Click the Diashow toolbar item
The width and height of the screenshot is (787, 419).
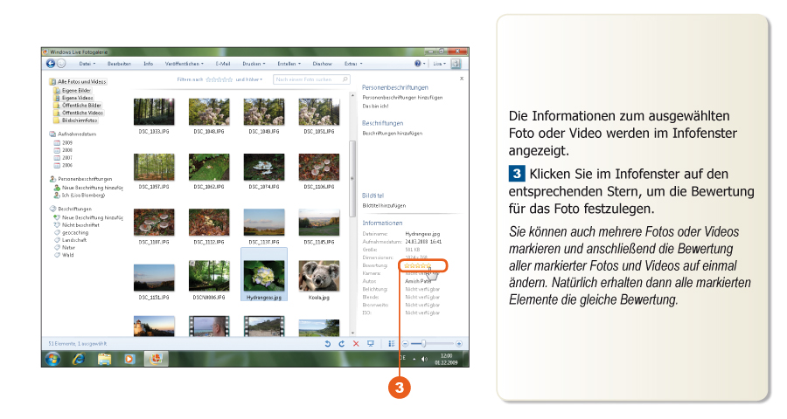click(x=322, y=64)
